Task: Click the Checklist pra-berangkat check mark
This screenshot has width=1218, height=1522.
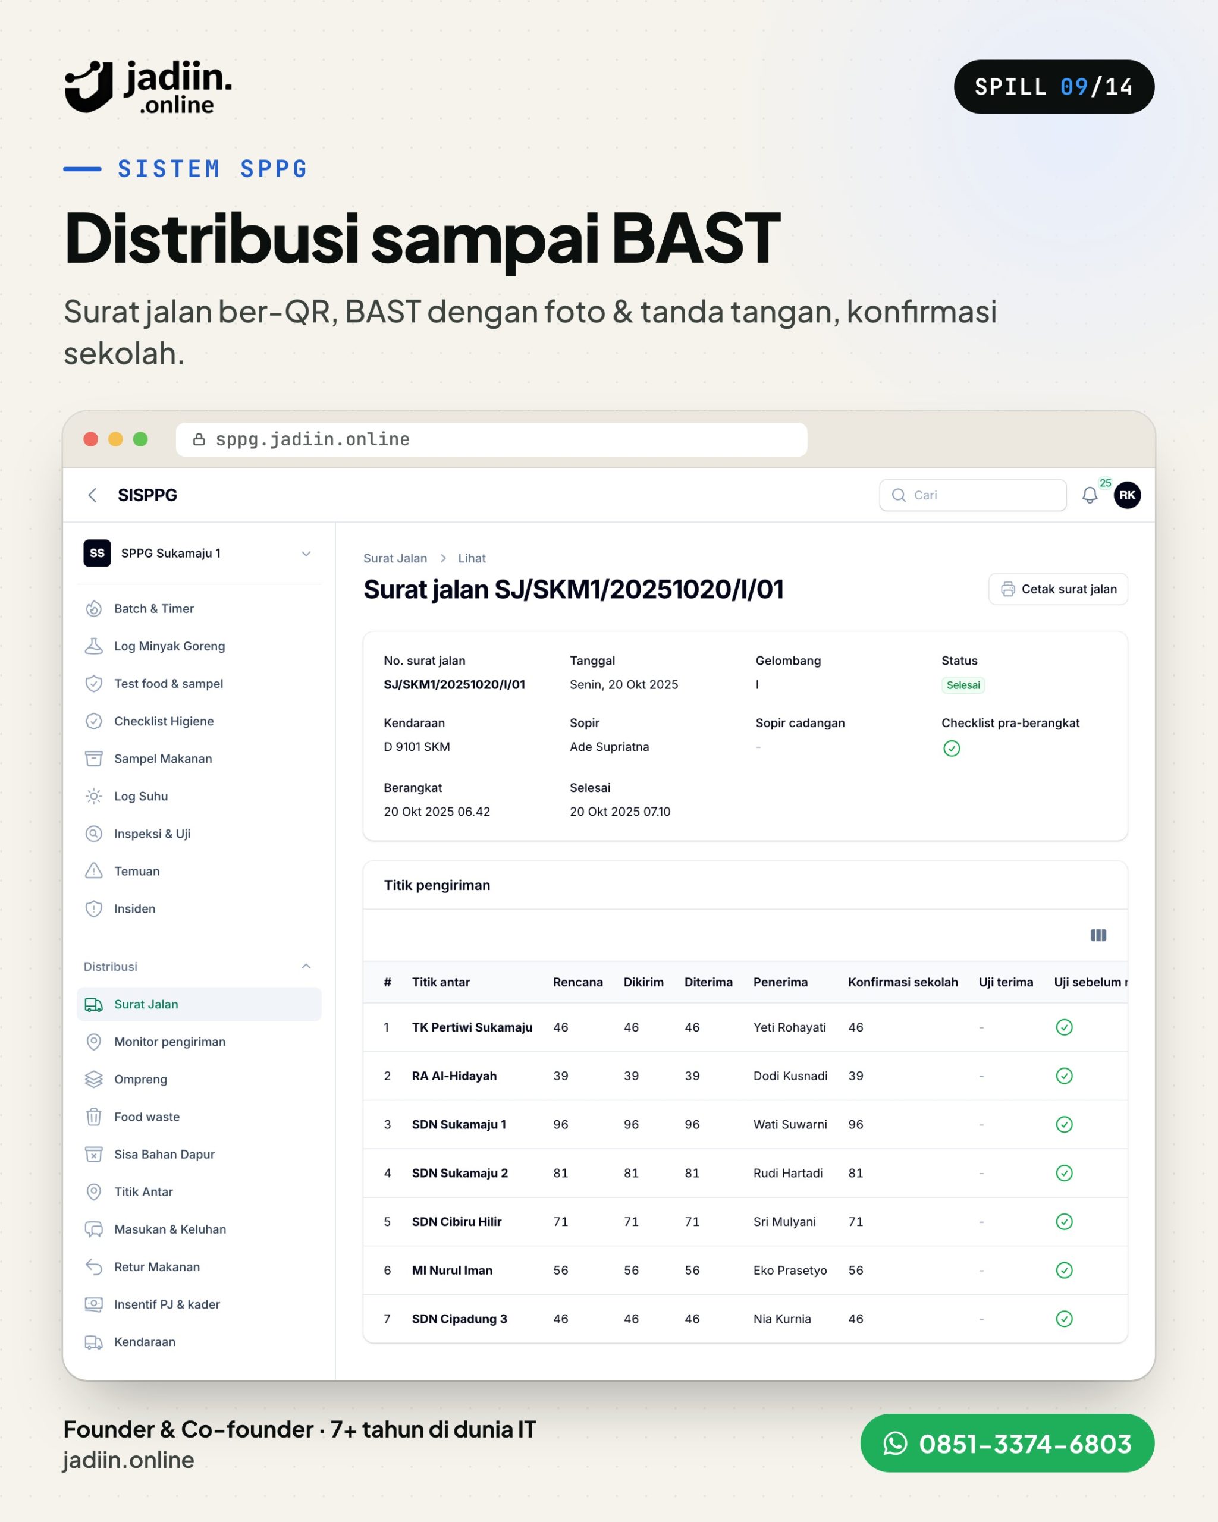Action: [951, 749]
